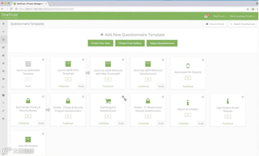The width and height of the screenshot is (259, 156).
Task: Click V3 version badge on GDPR DPIA Full Questionnaire
Action: pyautogui.click(x=148, y=80)
